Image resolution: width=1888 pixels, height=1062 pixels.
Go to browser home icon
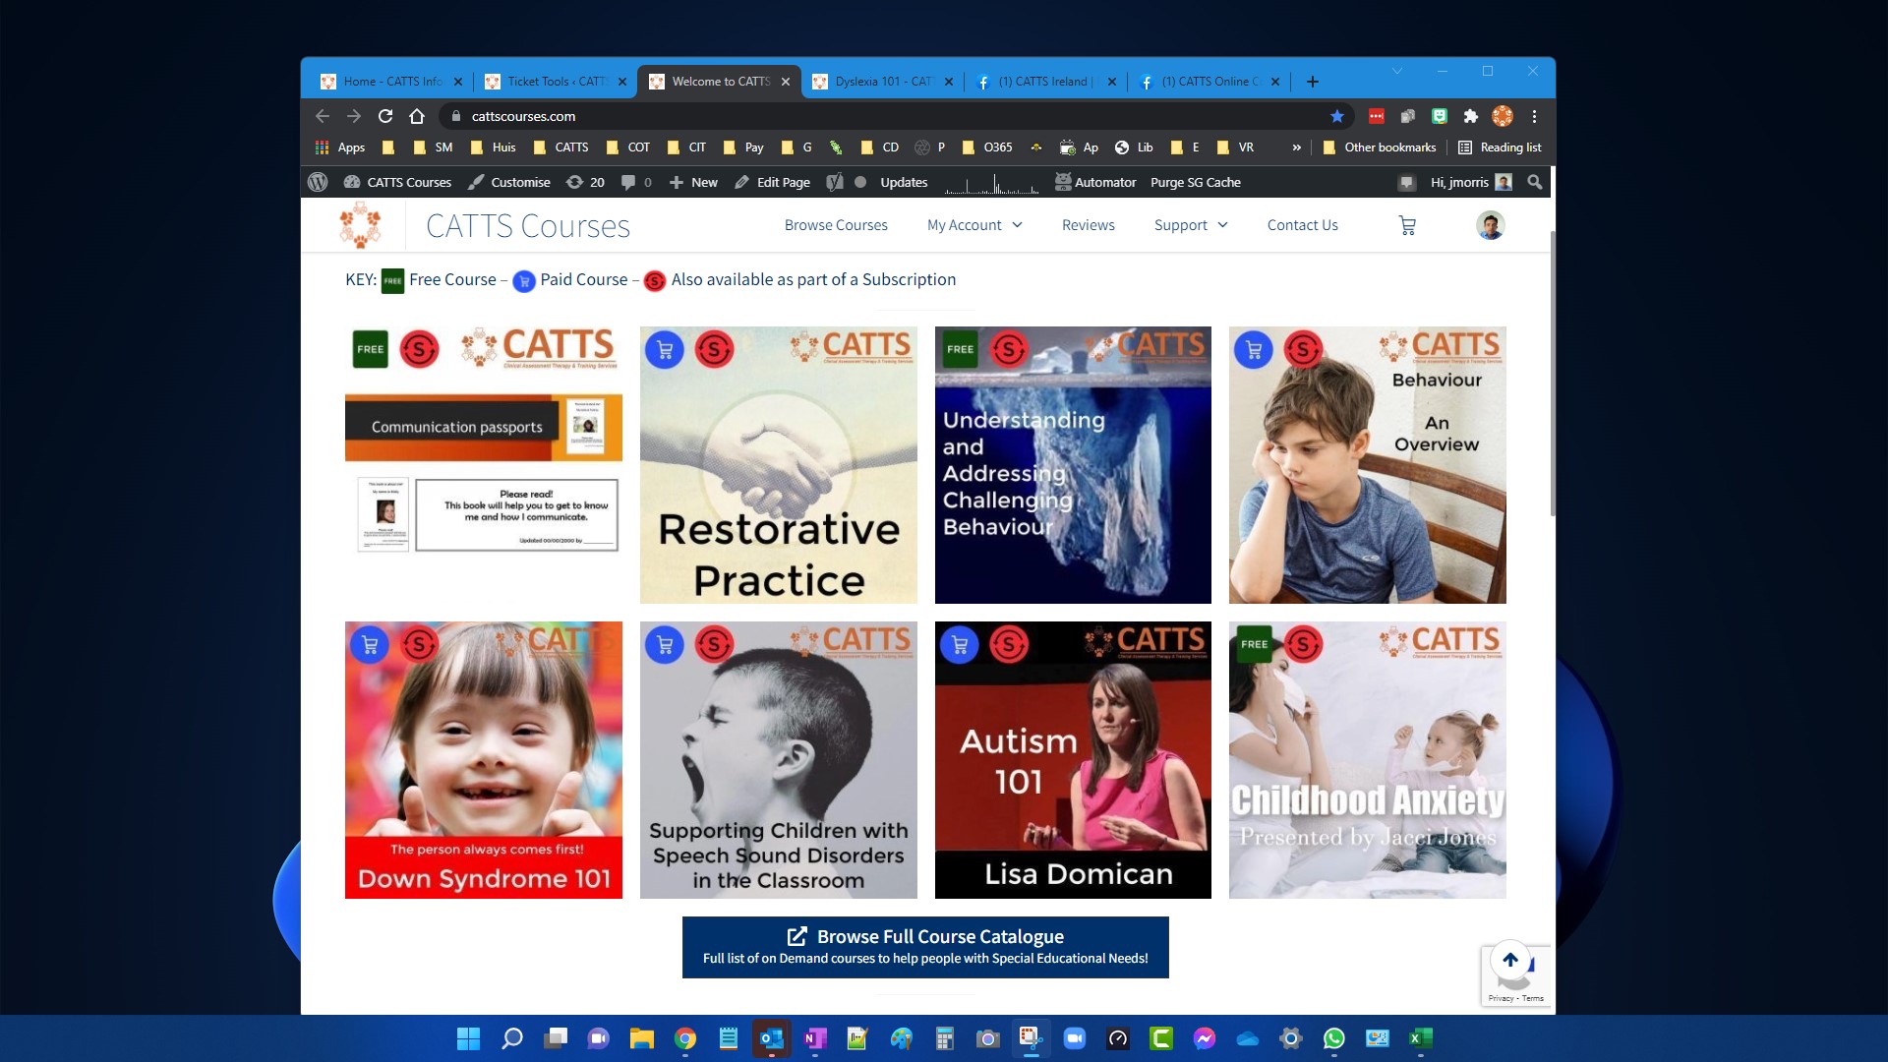pos(417,116)
